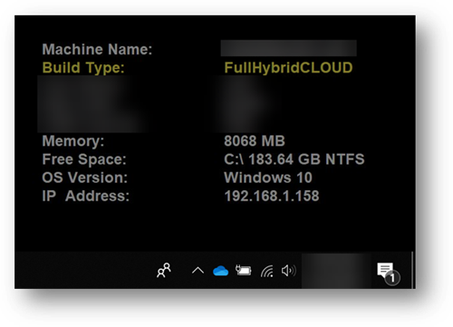Open the Action Center notification icon
Screen dimensions: 453x327
point(389,274)
